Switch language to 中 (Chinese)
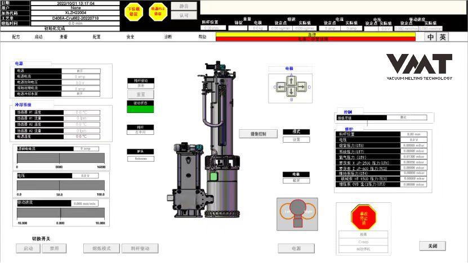The height and width of the screenshot is (263, 468). tap(431, 37)
